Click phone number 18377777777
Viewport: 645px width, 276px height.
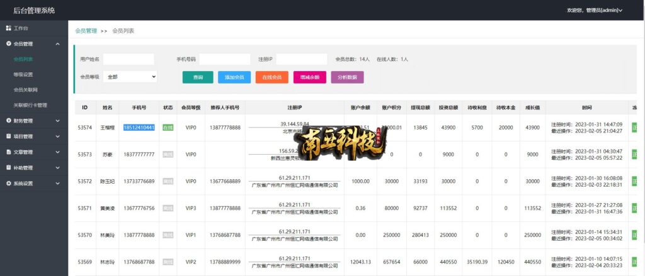point(139,155)
